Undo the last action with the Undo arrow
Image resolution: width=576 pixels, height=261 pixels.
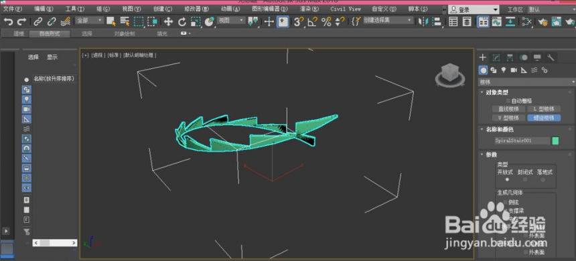coord(8,21)
